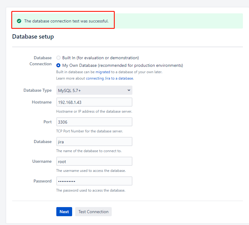Click the Test Connection button
Screen dimensions: 249x225
pyautogui.click(x=93, y=212)
